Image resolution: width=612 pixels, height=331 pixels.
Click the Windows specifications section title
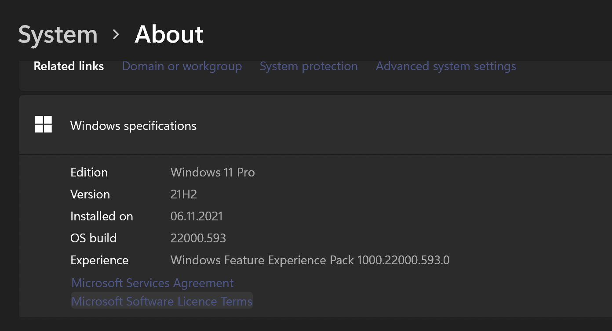[x=133, y=126]
